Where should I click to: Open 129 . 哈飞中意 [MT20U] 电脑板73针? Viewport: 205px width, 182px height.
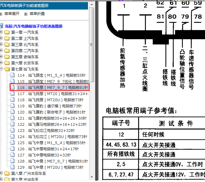[x=50, y=167]
